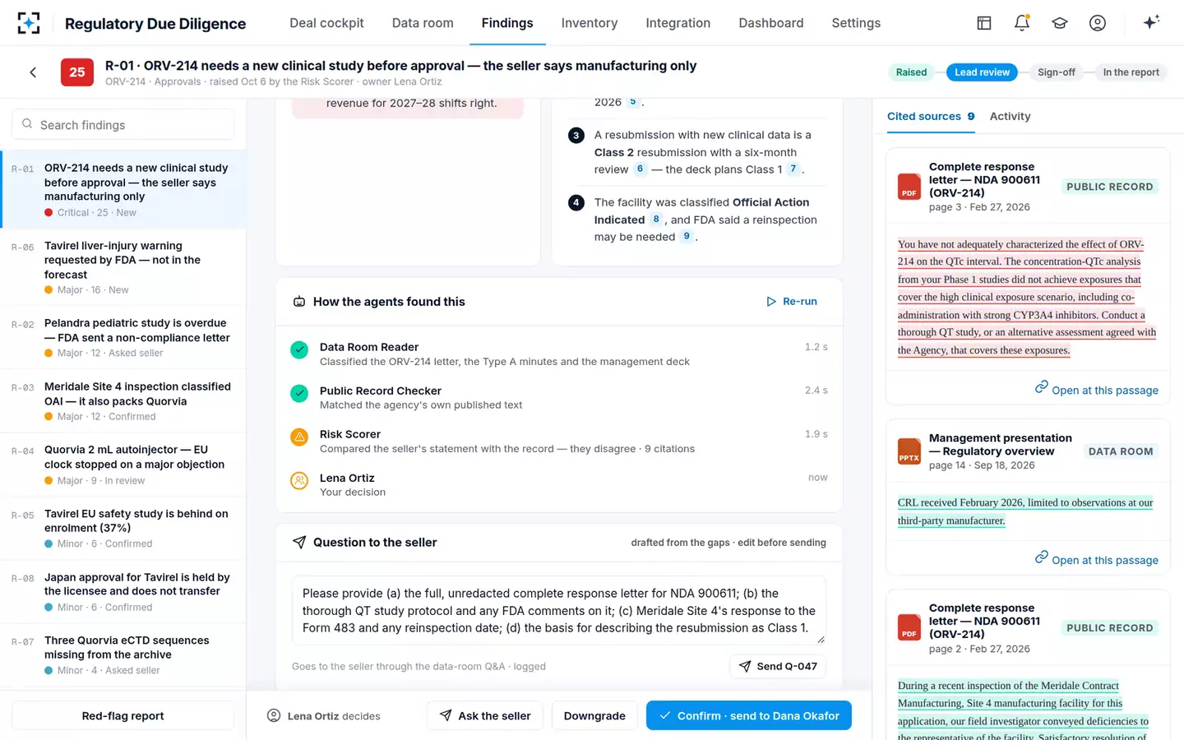Expand the Data Room Reader step

(x=559, y=354)
